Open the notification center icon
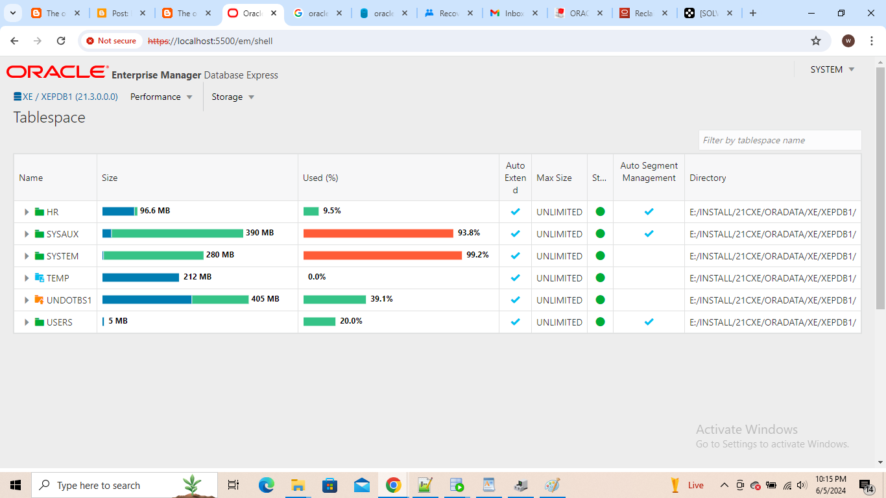This screenshot has height=498, width=886. coord(867,486)
